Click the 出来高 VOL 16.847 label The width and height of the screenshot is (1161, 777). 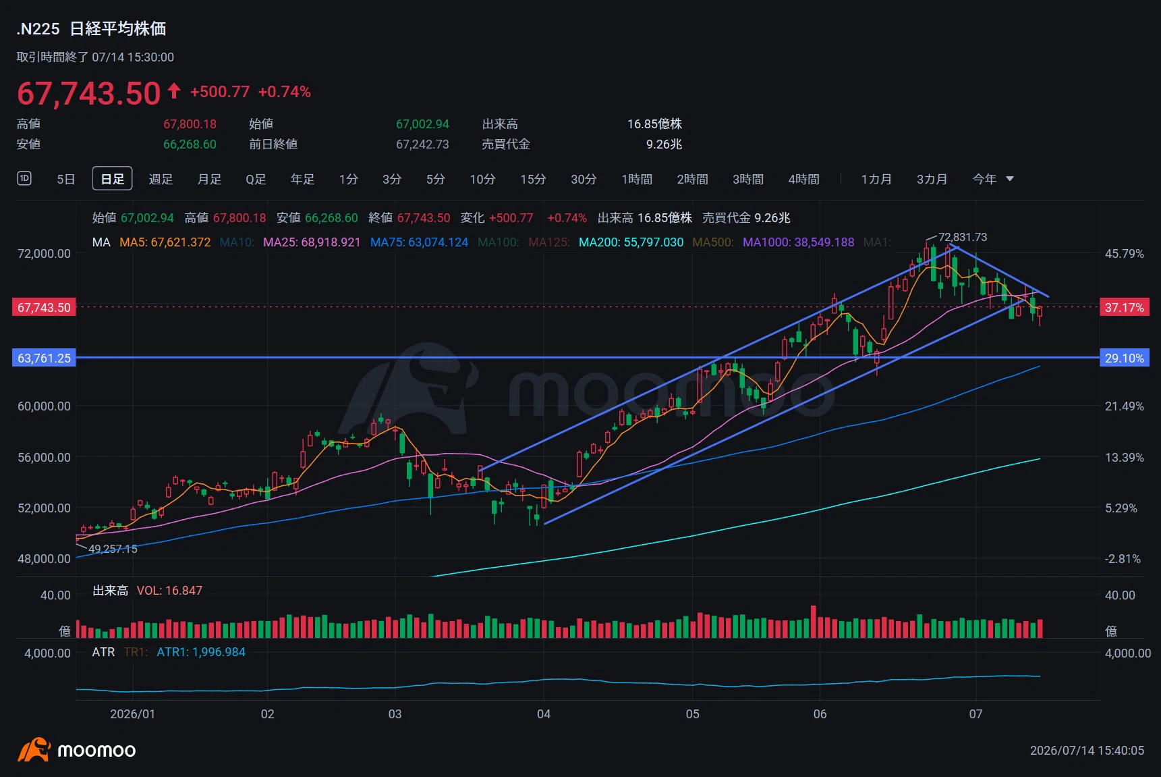point(147,591)
